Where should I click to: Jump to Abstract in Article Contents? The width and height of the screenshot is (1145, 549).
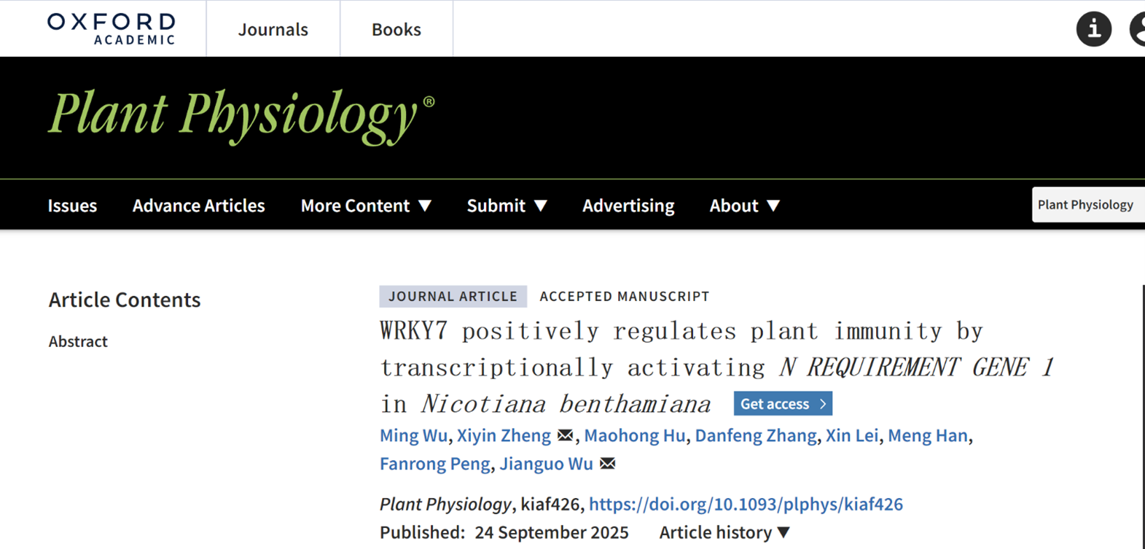point(78,341)
